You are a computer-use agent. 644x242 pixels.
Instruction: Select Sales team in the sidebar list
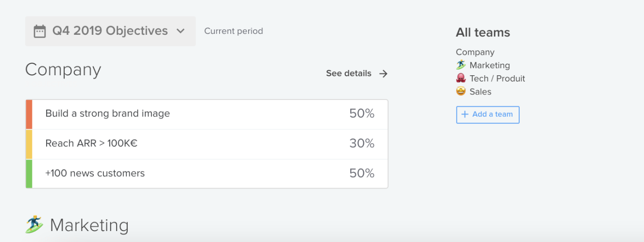point(480,91)
